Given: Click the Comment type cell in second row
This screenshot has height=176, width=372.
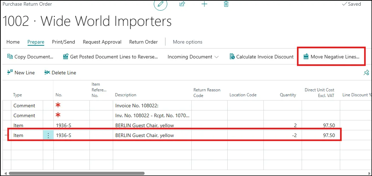Looking at the screenshot, I should click(x=27, y=115).
